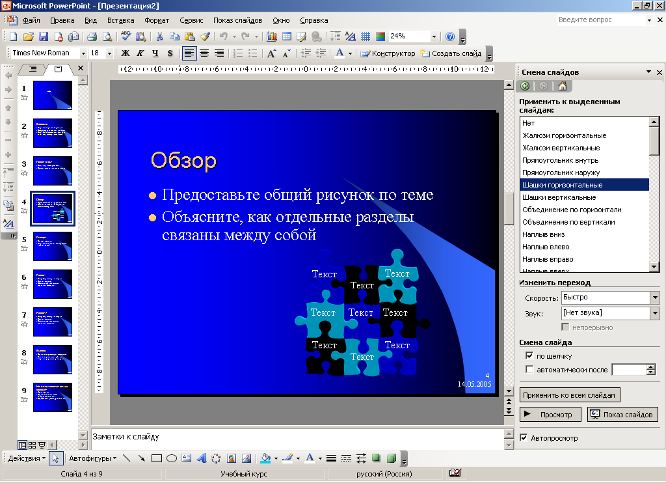This screenshot has width=666, height=483.
Task: Click the Конструктор button
Action: (388, 53)
